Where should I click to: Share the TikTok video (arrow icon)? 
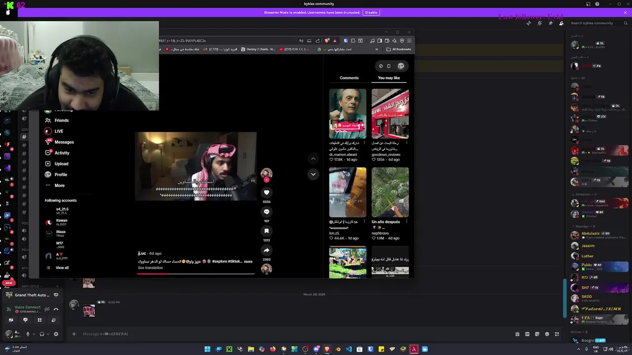[267, 250]
